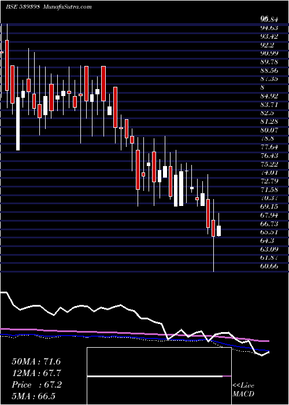The width and height of the screenshot is (289, 405).
Task: Select the 84.92 price axis label
Action: click(269, 96)
